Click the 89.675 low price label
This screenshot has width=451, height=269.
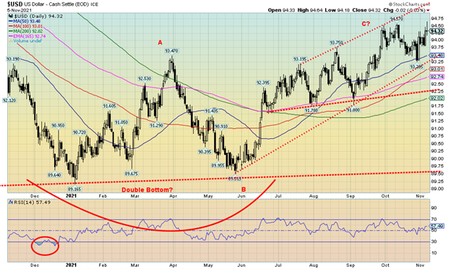pos(132,174)
